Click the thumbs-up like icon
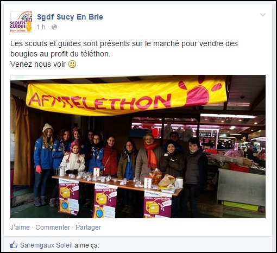Viewport: 277px width, 253px height. tap(14, 245)
